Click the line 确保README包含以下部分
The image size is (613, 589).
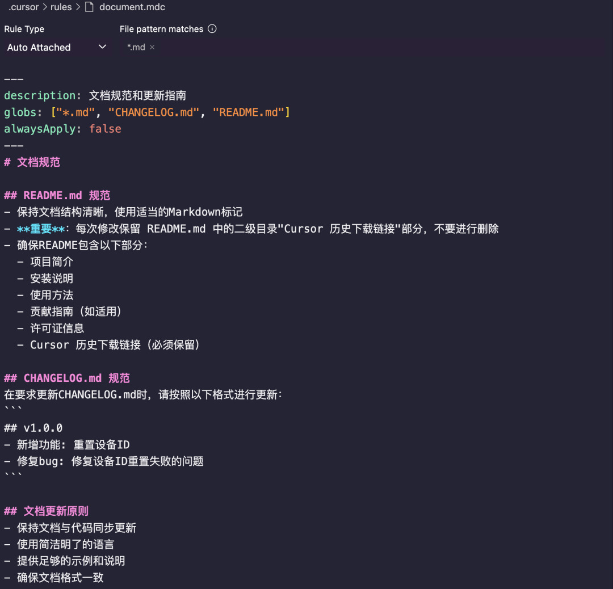(x=76, y=246)
